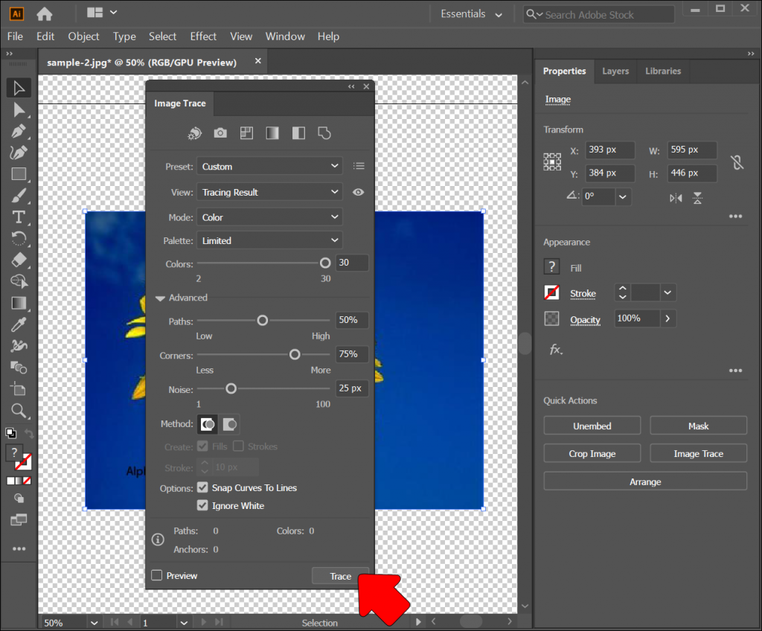762x631 pixels.
Task: Apply the Black and White trace preset icon
Action: 298,132
